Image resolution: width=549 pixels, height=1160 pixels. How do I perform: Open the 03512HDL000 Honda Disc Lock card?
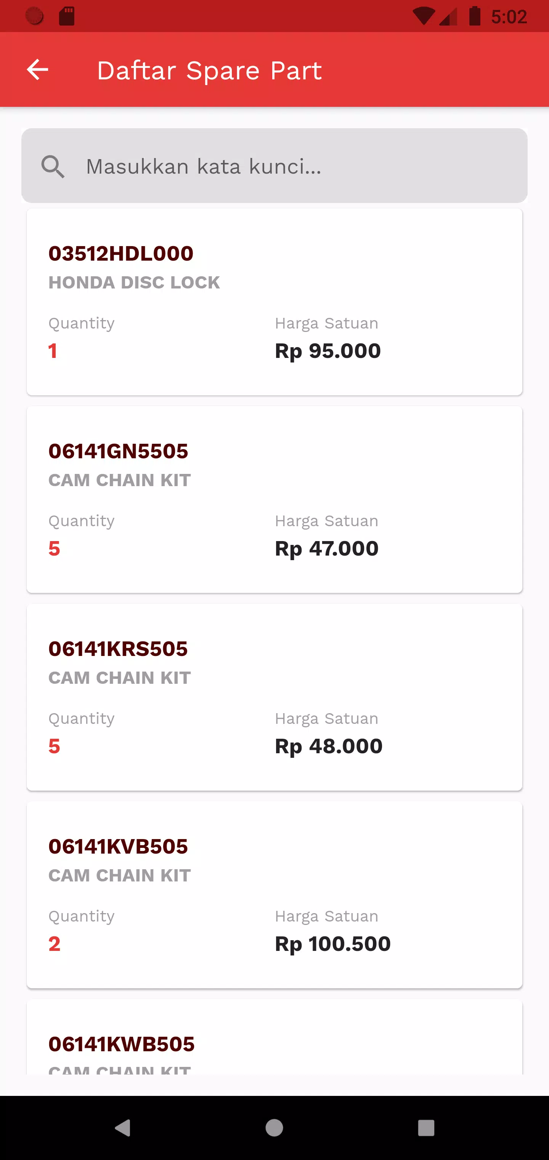(274, 302)
